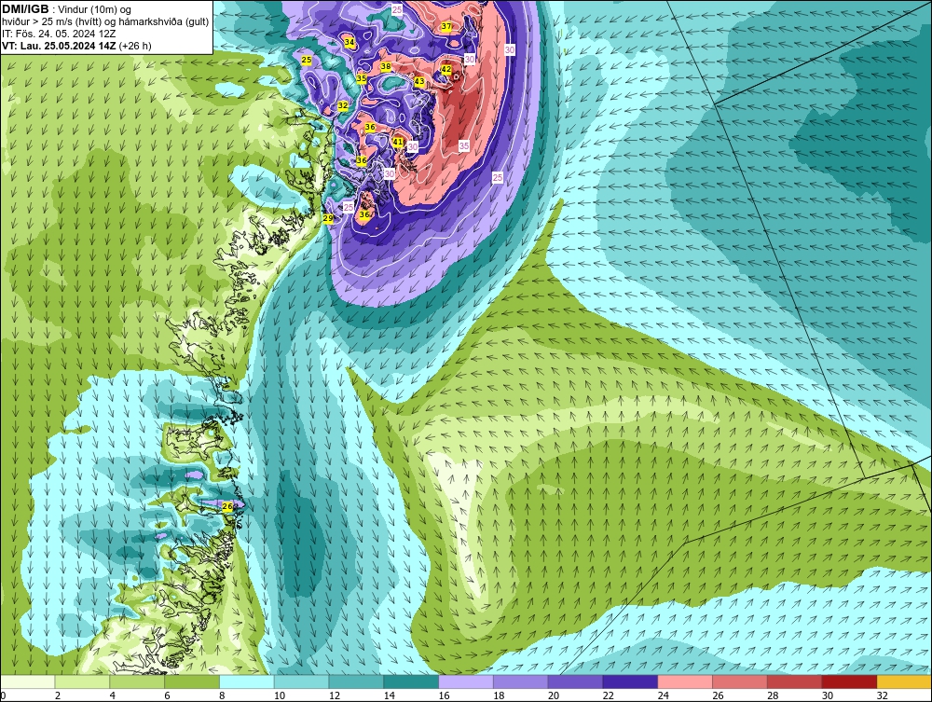The height and width of the screenshot is (702, 932).
Task: Pick the 8–10 m/s light cyan legend swatch
Action: 247,681
